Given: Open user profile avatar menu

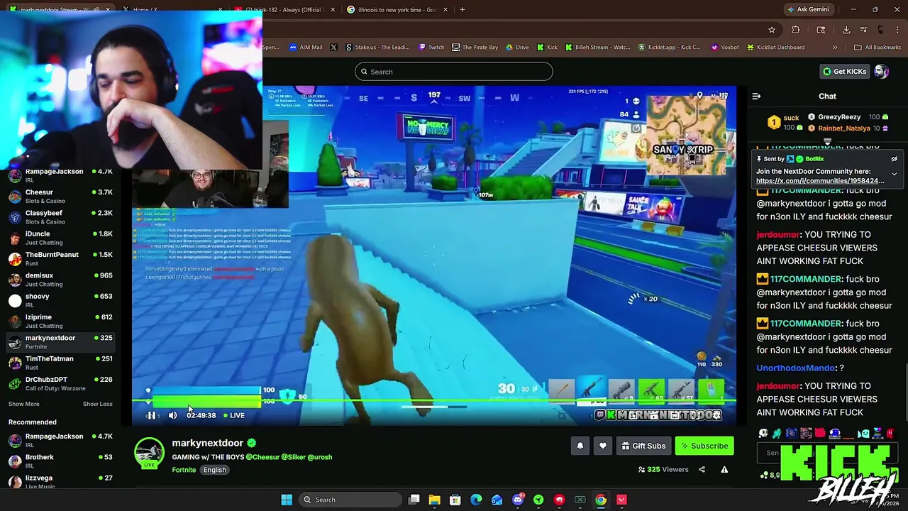Looking at the screenshot, I should coord(881,72).
